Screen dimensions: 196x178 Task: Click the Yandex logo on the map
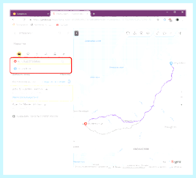click(176, 162)
